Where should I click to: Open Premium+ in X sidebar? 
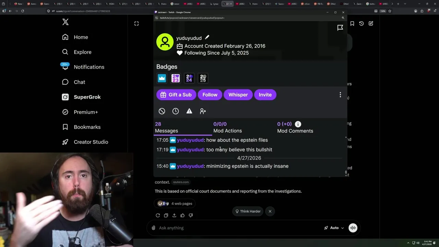pos(80,112)
